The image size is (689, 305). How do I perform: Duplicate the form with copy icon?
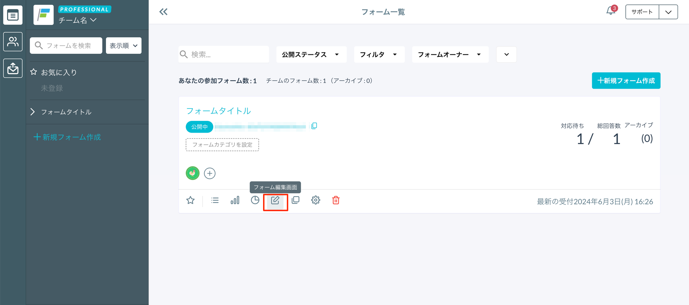[295, 200]
